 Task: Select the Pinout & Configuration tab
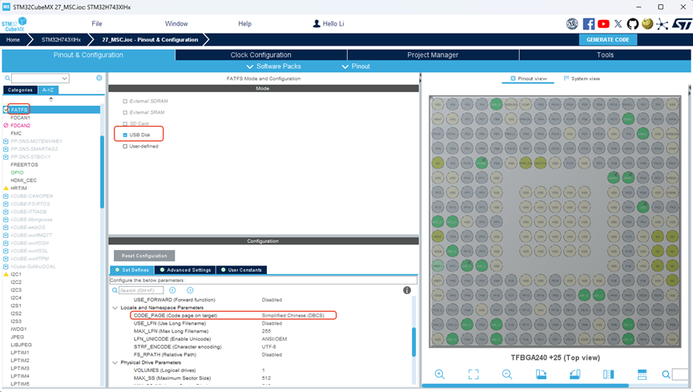(x=88, y=55)
